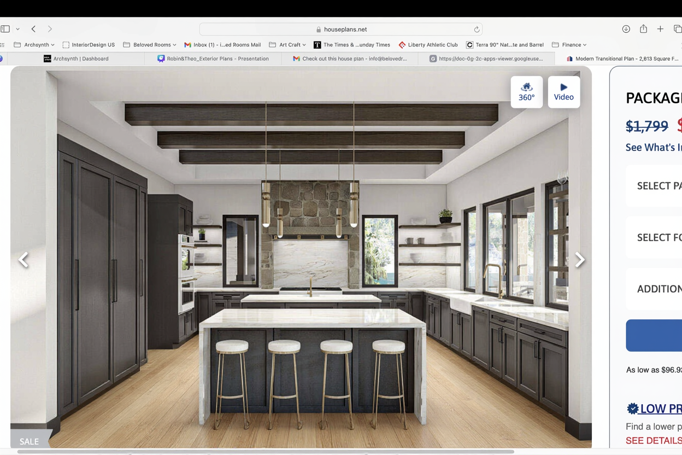Expand the Archsynth bookmarks folder
The width and height of the screenshot is (682, 455).
[34, 45]
